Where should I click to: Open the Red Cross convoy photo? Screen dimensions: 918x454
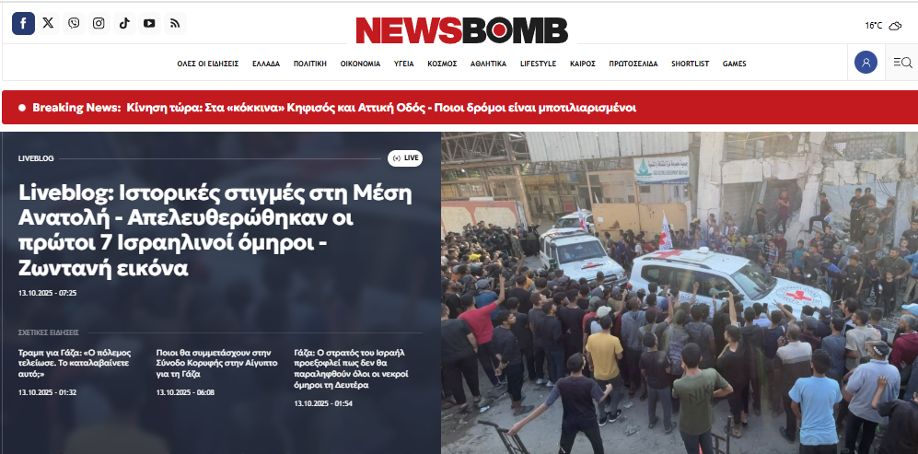680,293
